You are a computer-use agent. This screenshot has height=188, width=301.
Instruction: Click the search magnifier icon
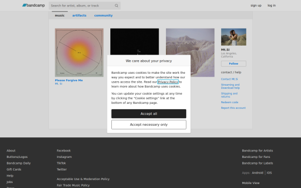[x=116, y=6]
